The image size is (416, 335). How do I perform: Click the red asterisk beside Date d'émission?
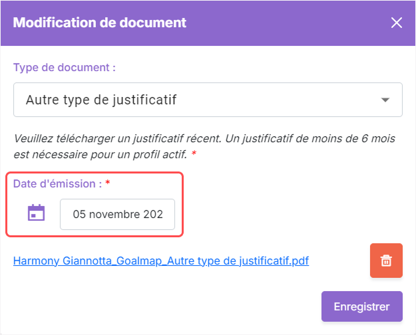coord(107,183)
